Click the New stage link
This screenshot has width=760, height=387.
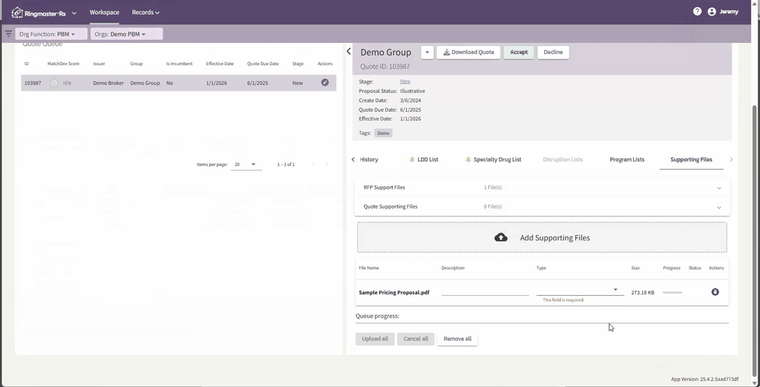405,81
